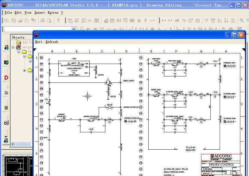Open the File menu
The height and width of the screenshot is (176, 249).
point(8,12)
